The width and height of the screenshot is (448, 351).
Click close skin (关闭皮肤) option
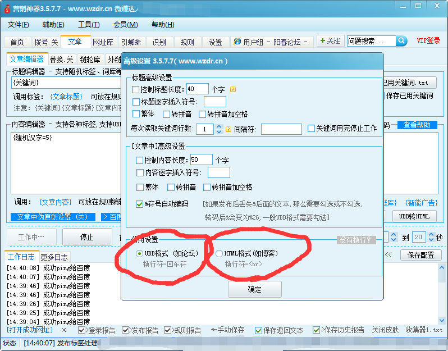pos(385,330)
